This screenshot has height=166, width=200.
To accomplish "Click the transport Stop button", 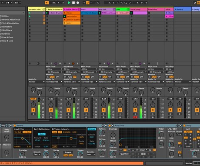I will click(73, 3).
